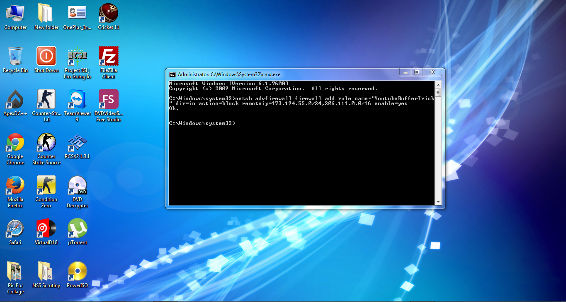Select the µTorrent shortcut icon

click(x=77, y=232)
